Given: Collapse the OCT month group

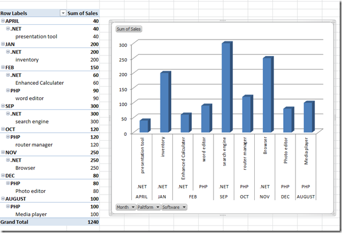Looking at the screenshot, I should [x=3, y=129].
